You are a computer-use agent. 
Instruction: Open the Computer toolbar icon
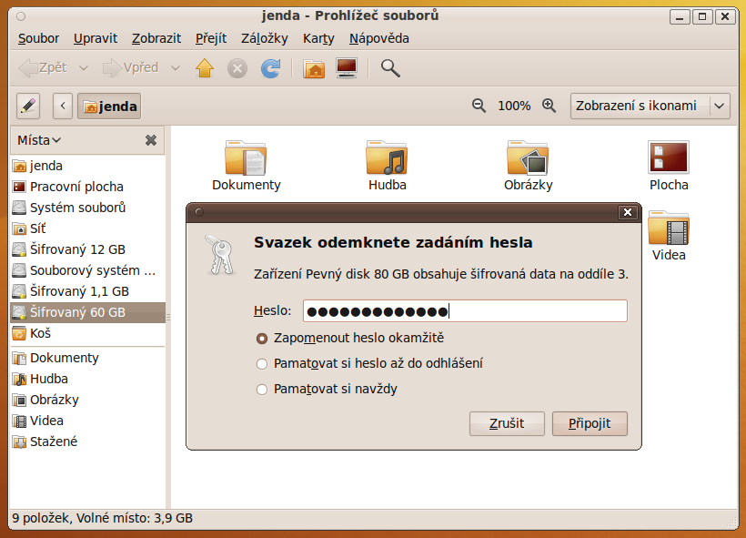[x=347, y=68]
